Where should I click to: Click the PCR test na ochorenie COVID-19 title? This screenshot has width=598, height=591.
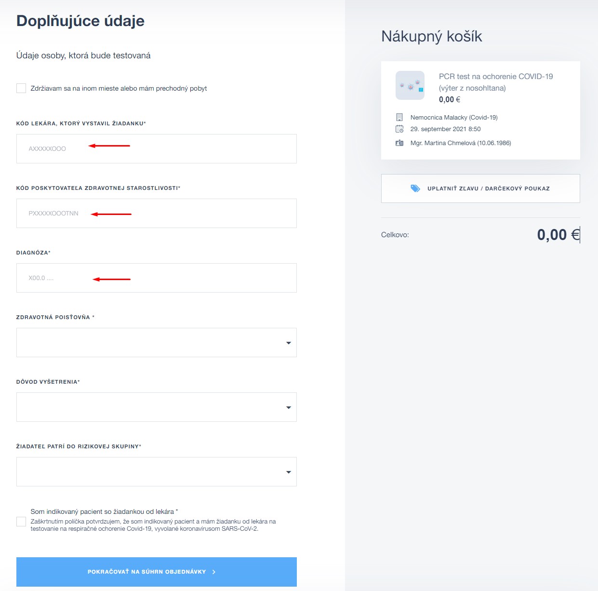click(496, 82)
